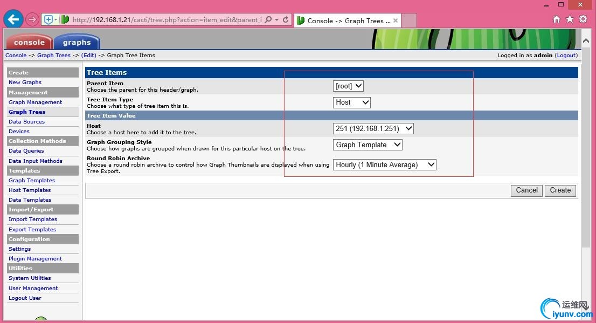Click the Create button
596x323 pixels.
[560, 190]
